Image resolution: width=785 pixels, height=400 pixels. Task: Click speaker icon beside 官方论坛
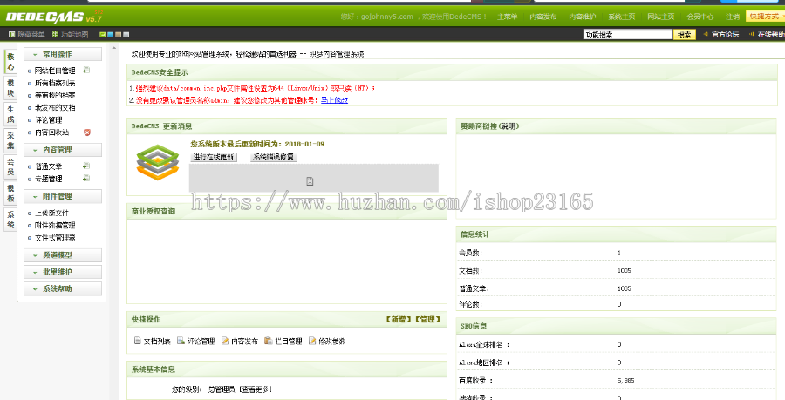coord(706,35)
